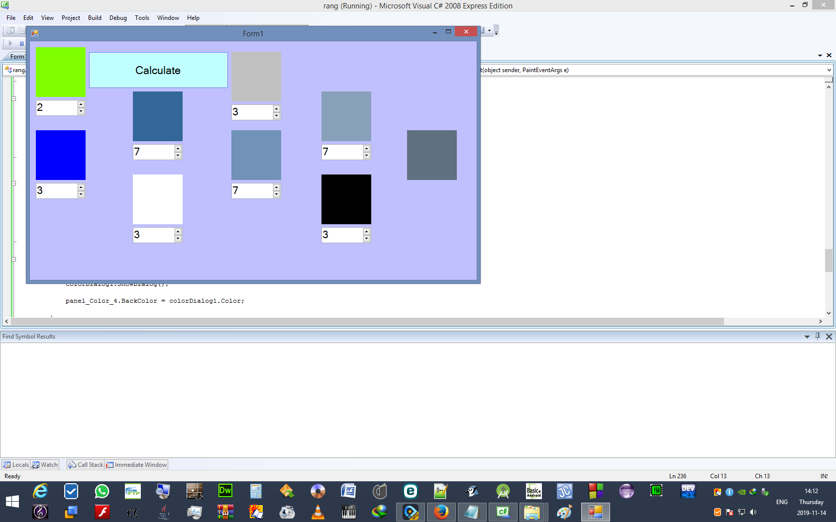Pin the Find Symbol Results panel
The width and height of the screenshot is (836, 522).
coord(818,337)
